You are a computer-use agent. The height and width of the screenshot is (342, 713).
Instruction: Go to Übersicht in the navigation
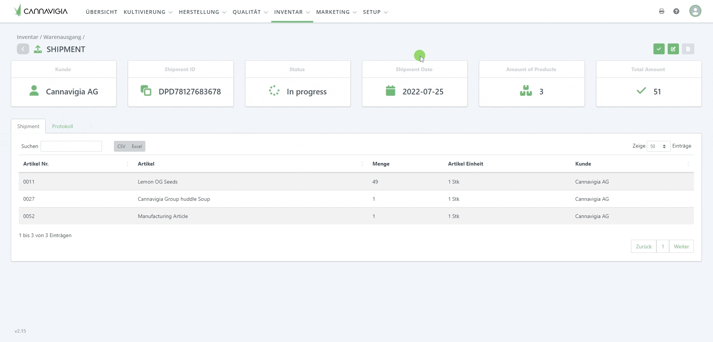point(102,12)
